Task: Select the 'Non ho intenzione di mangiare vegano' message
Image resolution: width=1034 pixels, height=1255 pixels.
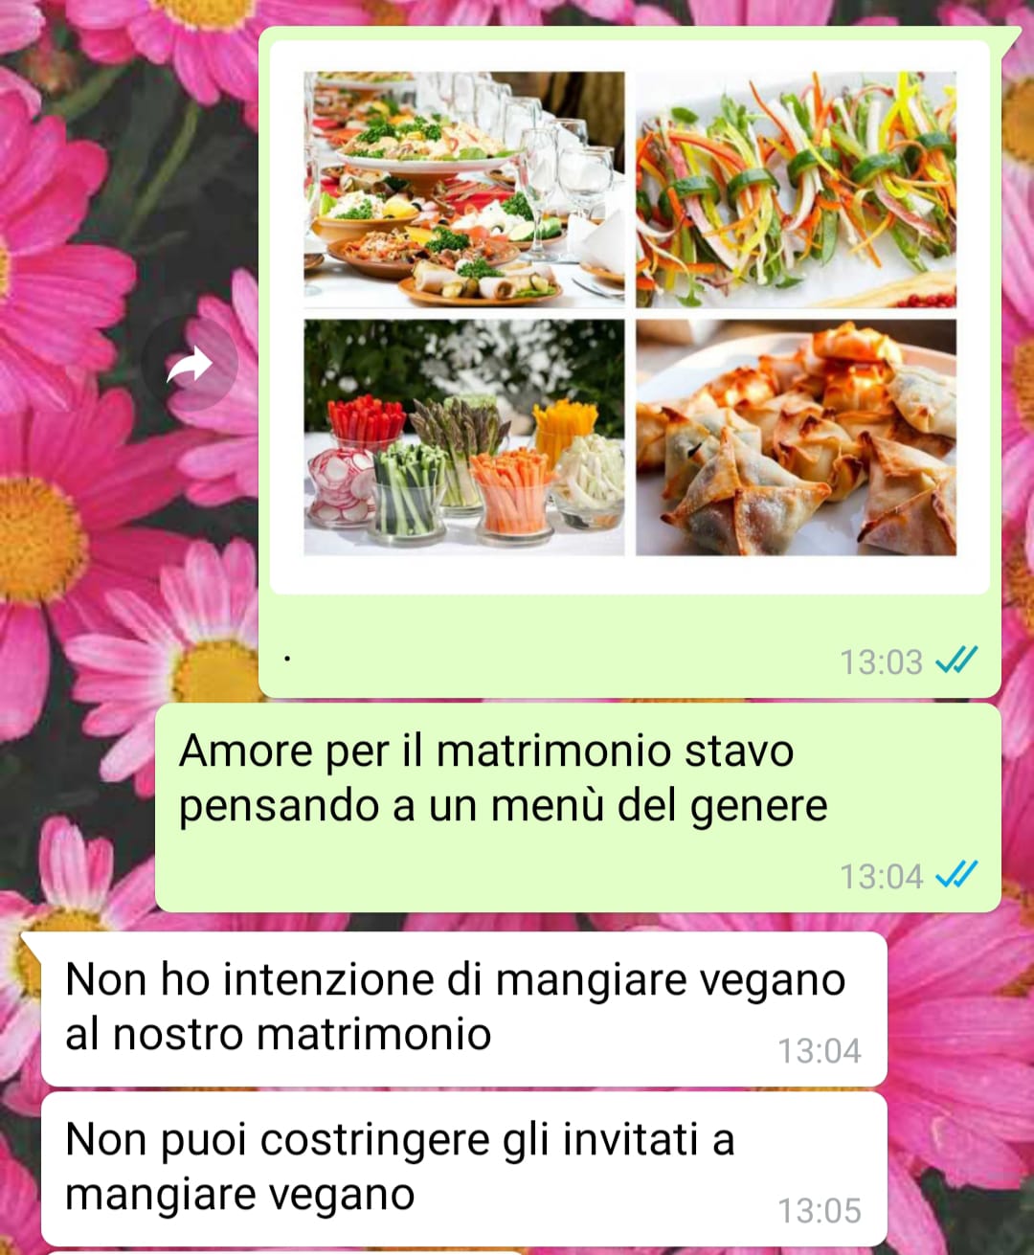Action: coord(463,1009)
